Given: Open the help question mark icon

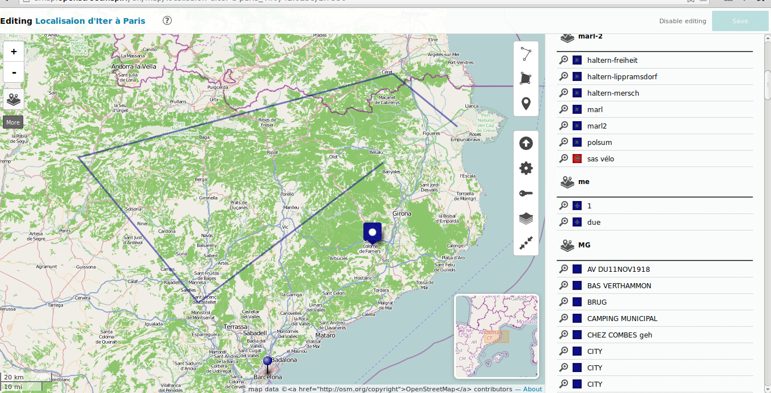Looking at the screenshot, I should (x=167, y=20).
